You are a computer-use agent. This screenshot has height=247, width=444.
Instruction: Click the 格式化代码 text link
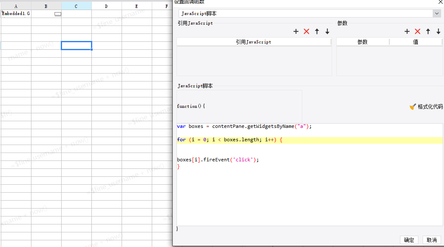point(430,107)
